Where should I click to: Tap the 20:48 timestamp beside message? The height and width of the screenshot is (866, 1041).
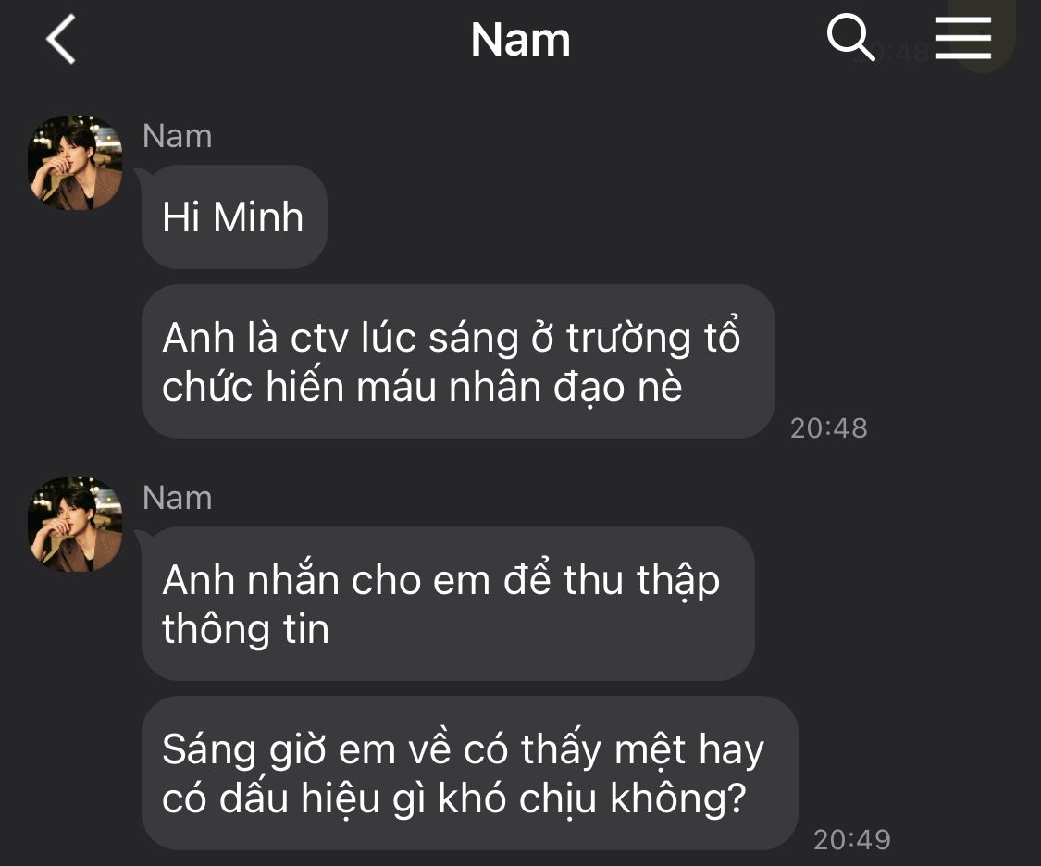click(x=828, y=428)
